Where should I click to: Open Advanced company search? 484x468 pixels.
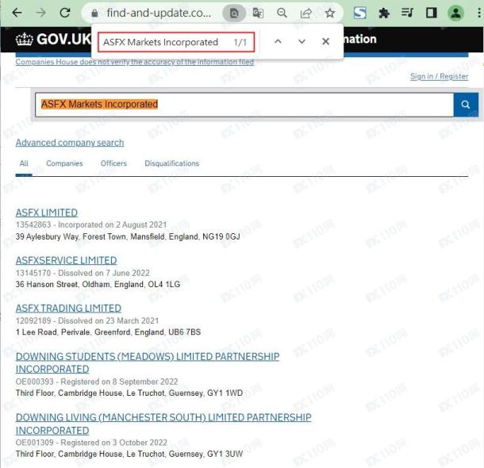point(70,143)
